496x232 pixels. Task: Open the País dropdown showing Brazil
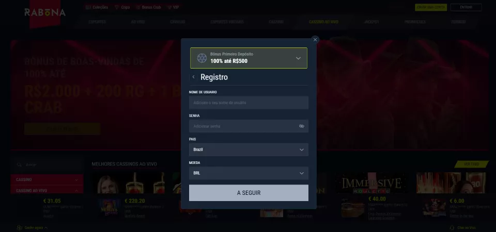[x=249, y=150]
